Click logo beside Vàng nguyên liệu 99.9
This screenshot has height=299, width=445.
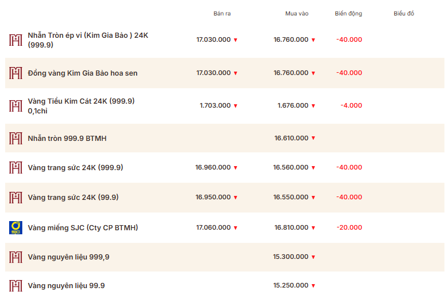click(15, 285)
